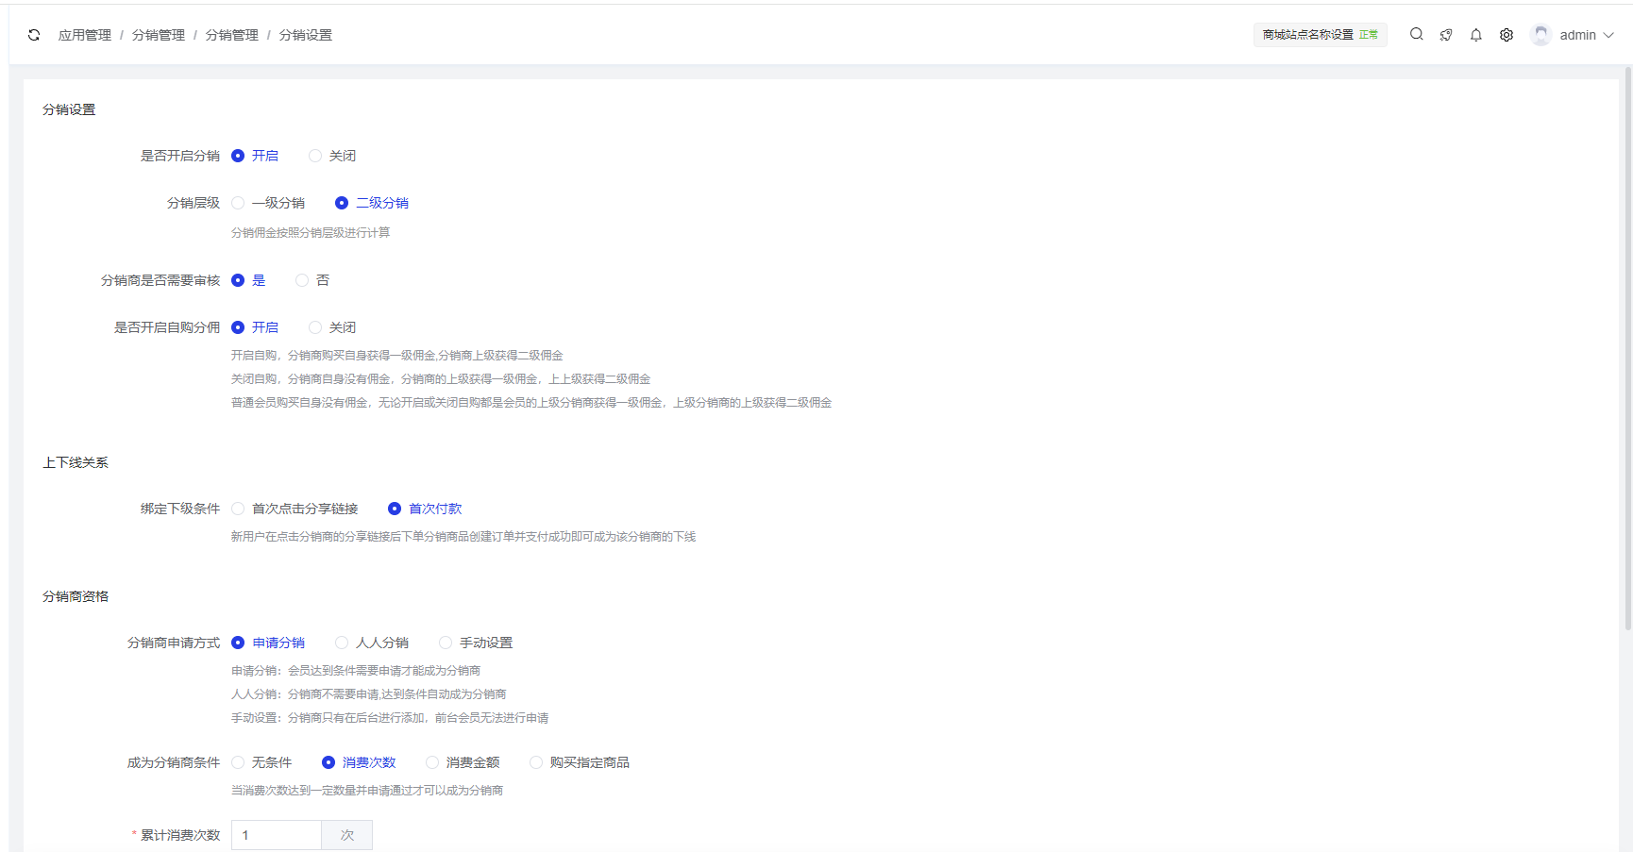
Task: Choose 消费金额 distributor condition
Action: coord(463,762)
